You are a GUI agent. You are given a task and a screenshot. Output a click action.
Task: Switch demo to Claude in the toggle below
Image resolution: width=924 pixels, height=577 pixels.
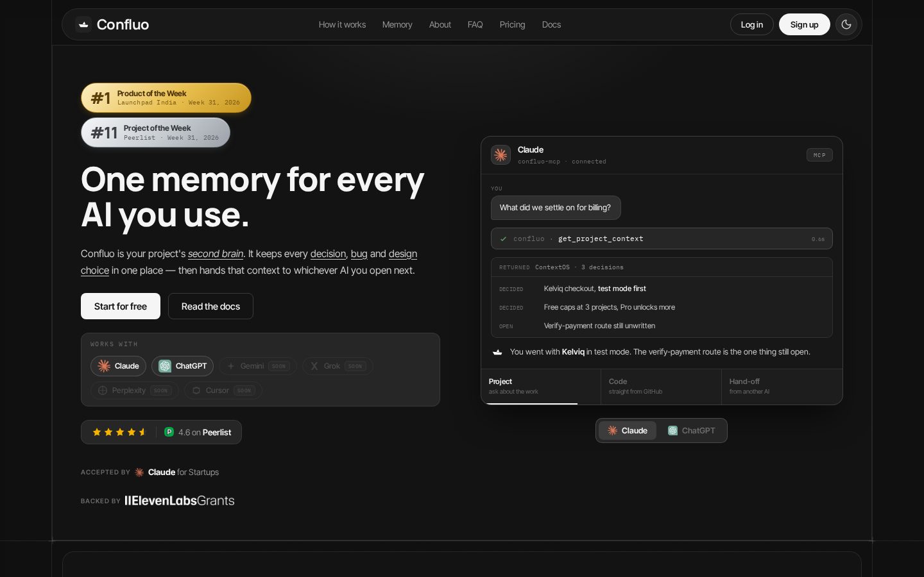[x=628, y=431]
